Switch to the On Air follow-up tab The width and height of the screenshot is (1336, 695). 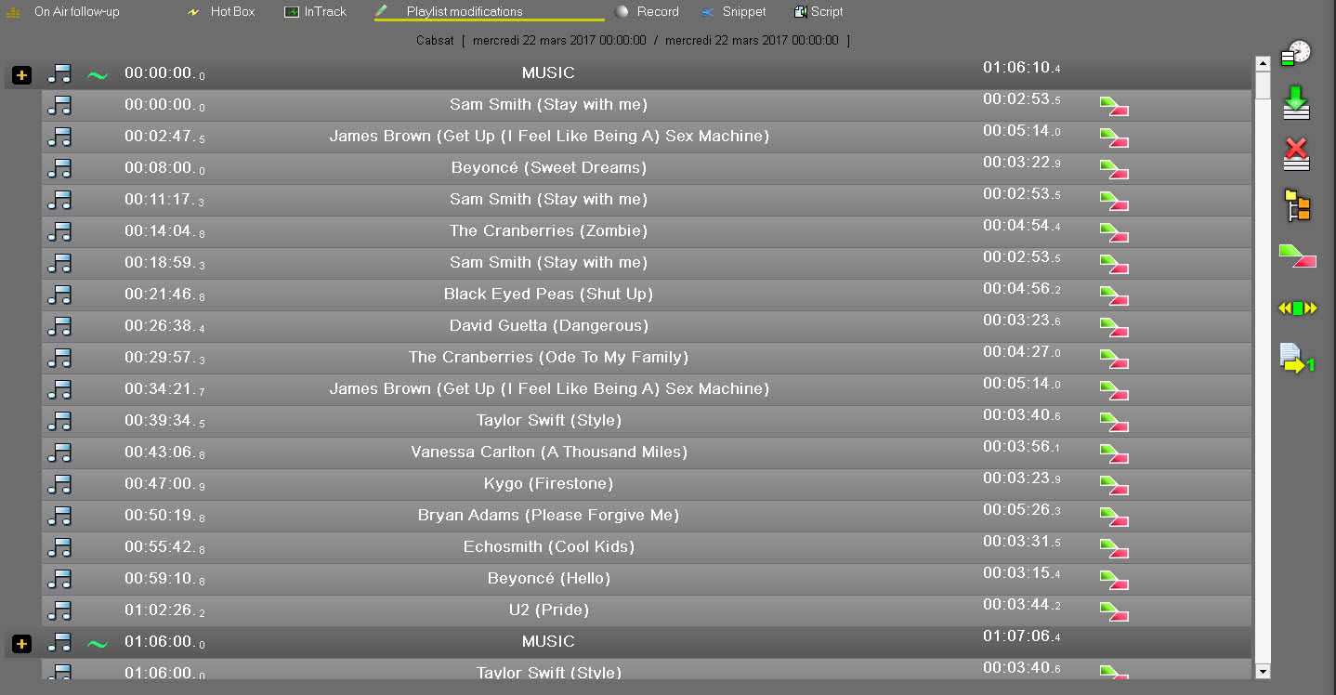[x=76, y=12]
